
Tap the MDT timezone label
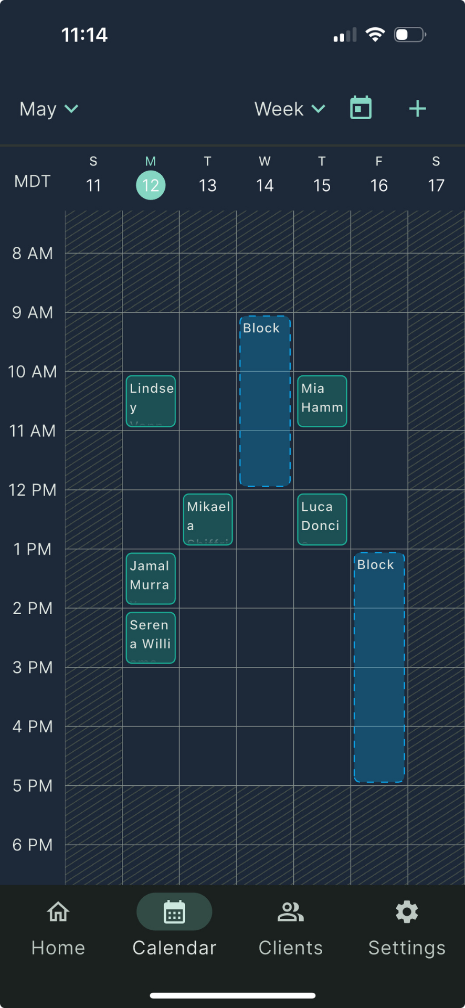[x=33, y=181]
